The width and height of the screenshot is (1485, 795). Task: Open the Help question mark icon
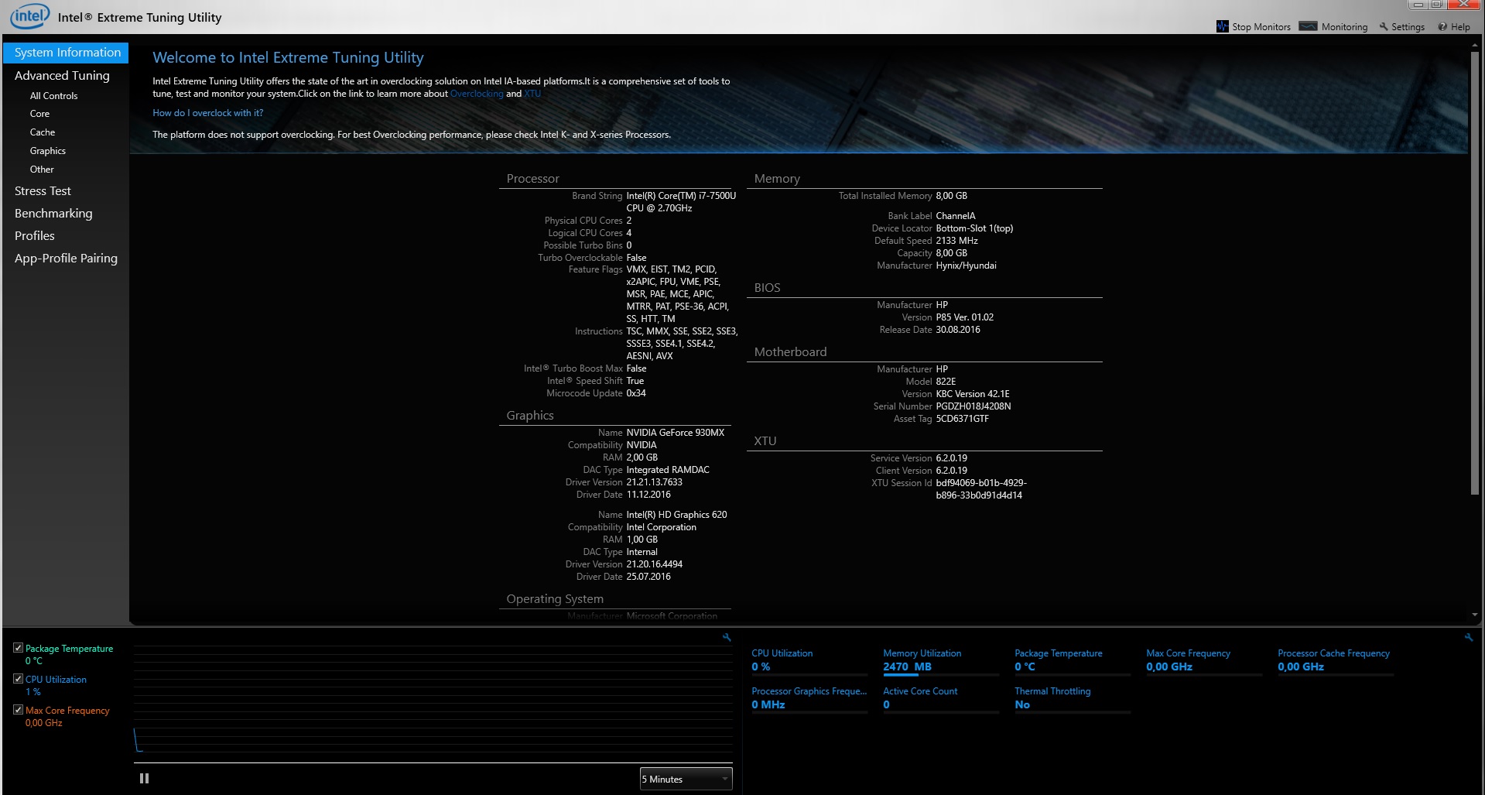1442,26
